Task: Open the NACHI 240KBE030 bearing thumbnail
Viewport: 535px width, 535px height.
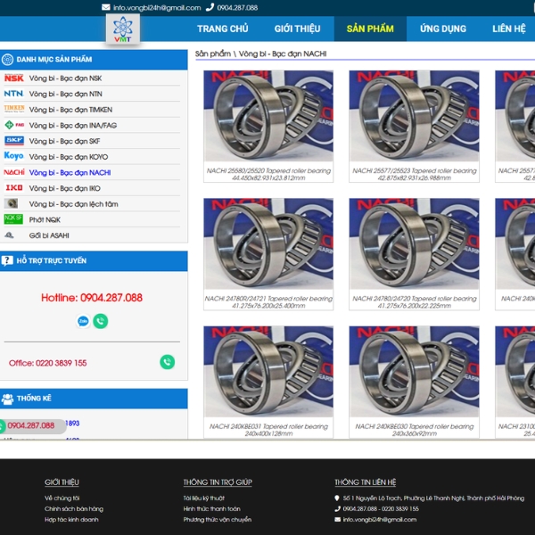Action: click(414, 371)
